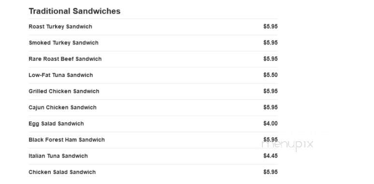
Task: Click the $5.50 Low-Fat Tuna price
Action: [x=271, y=75]
